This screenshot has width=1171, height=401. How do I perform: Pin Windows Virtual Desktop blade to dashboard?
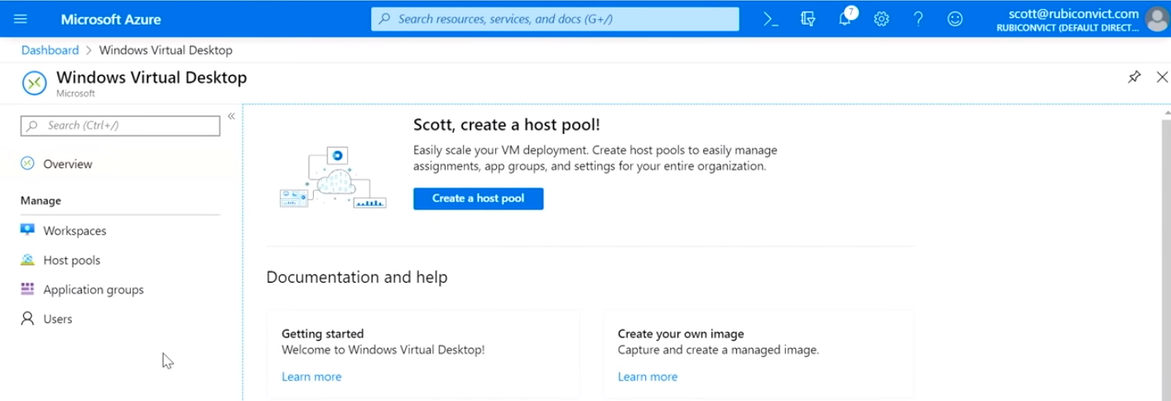[x=1134, y=77]
